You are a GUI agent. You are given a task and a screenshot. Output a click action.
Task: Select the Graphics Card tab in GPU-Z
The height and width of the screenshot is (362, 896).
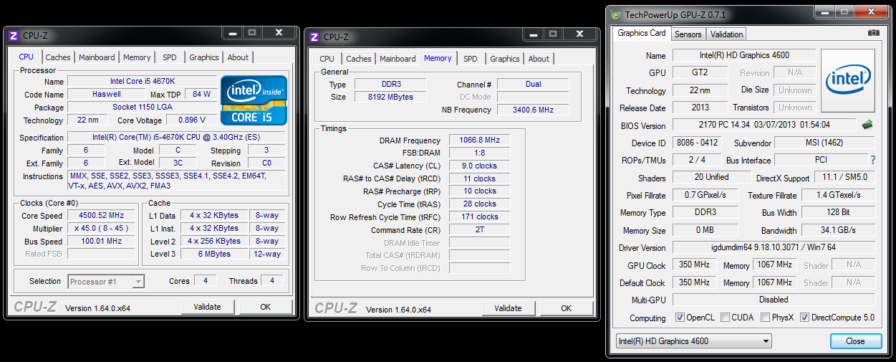(642, 33)
